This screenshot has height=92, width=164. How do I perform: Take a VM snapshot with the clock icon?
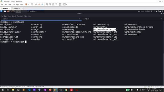tap(36, 4)
